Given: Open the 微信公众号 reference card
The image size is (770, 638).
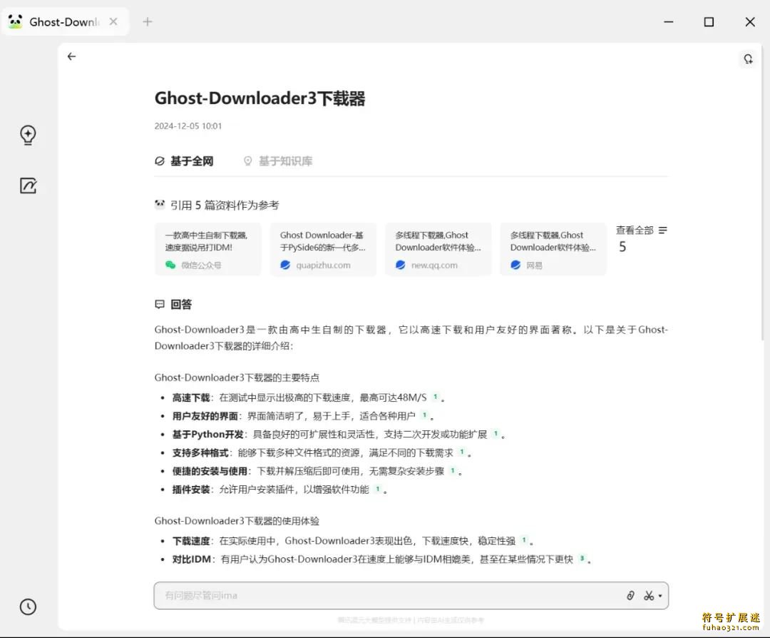Looking at the screenshot, I should pyautogui.click(x=208, y=249).
